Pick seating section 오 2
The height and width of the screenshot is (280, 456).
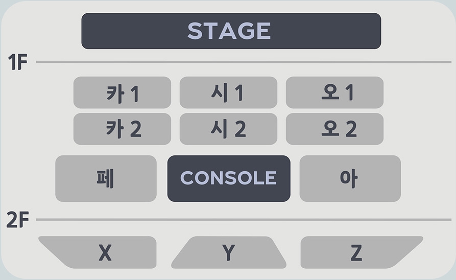click(x=334, y=129)
